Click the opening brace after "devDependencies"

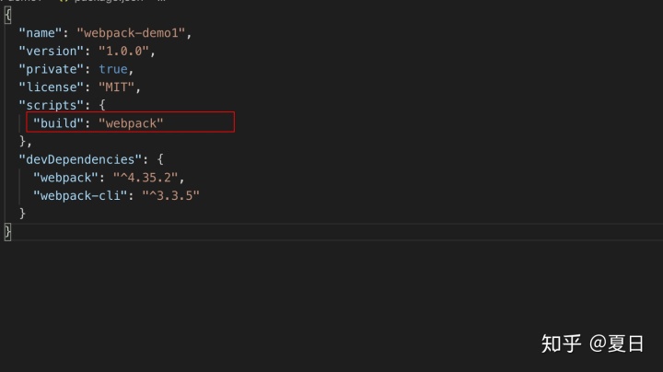160,160
